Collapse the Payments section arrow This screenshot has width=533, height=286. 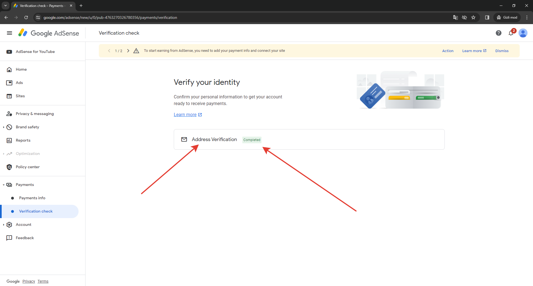(x=3, y=185)
